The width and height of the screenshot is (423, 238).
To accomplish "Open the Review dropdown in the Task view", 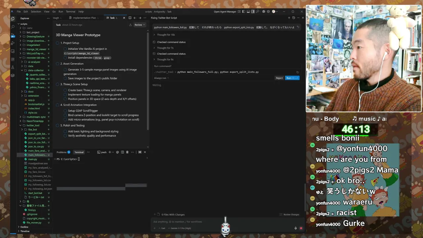I will pos(139,25).
